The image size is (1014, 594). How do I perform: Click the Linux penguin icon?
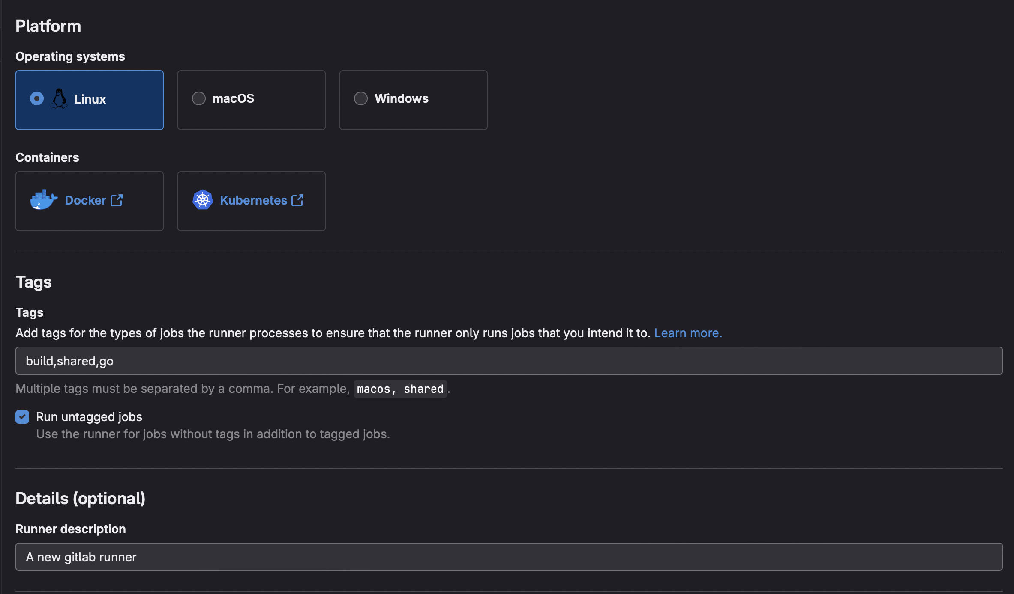coord(59,99)
